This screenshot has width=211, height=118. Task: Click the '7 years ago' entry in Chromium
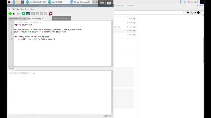pos(131,19)
